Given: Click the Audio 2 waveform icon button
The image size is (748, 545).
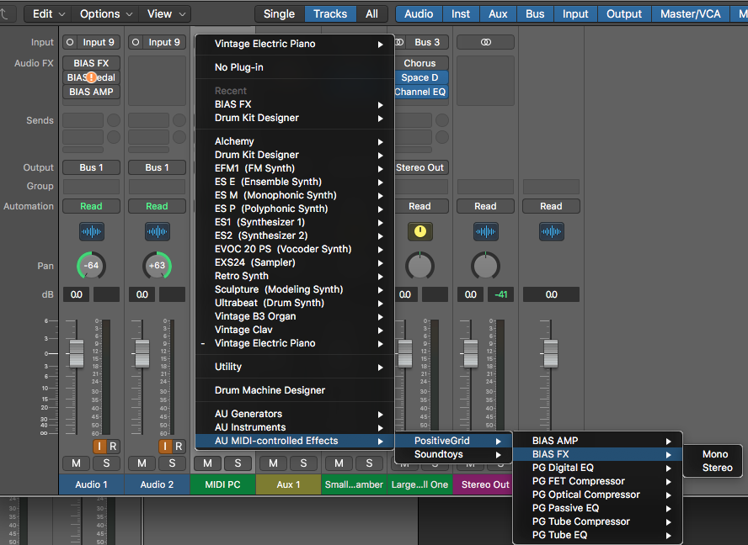Looking at the screenshot, I should coord(157,232).
